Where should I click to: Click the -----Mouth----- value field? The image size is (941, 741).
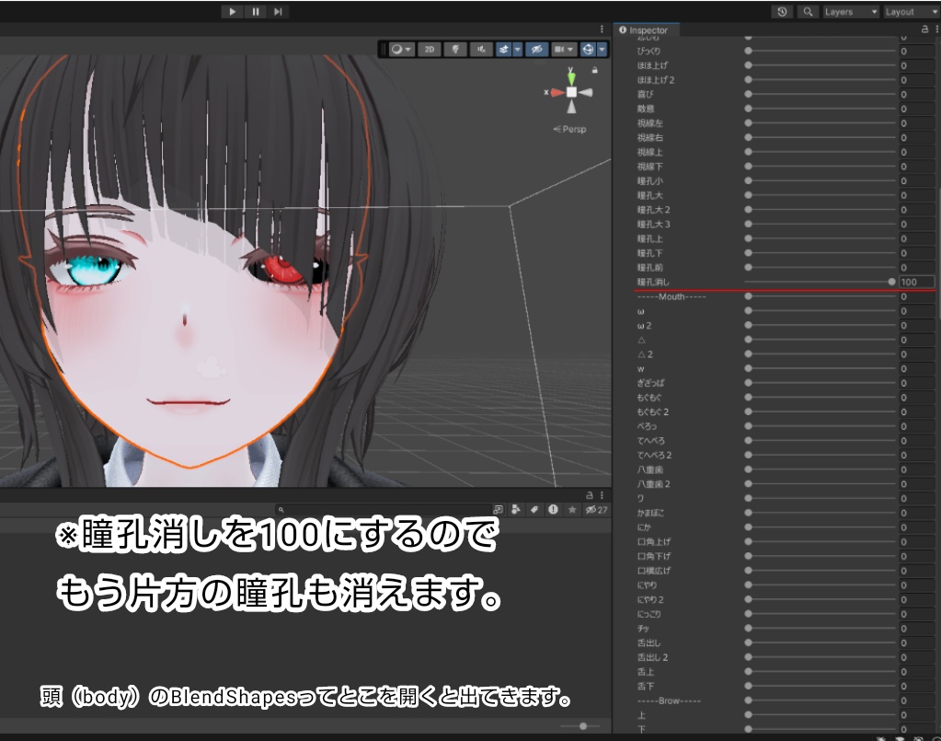[x=917, y=296]
